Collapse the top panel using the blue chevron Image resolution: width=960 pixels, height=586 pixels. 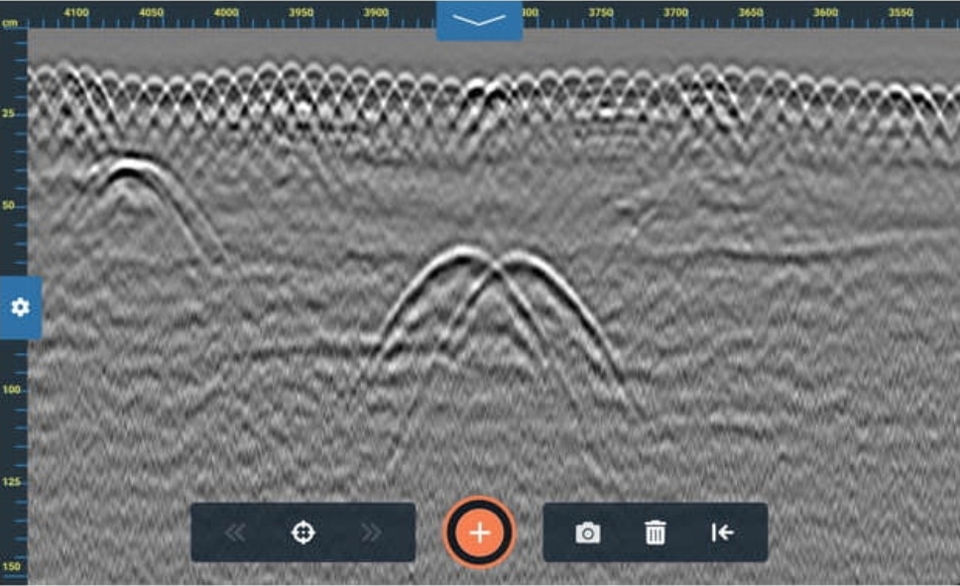(479, 18)
